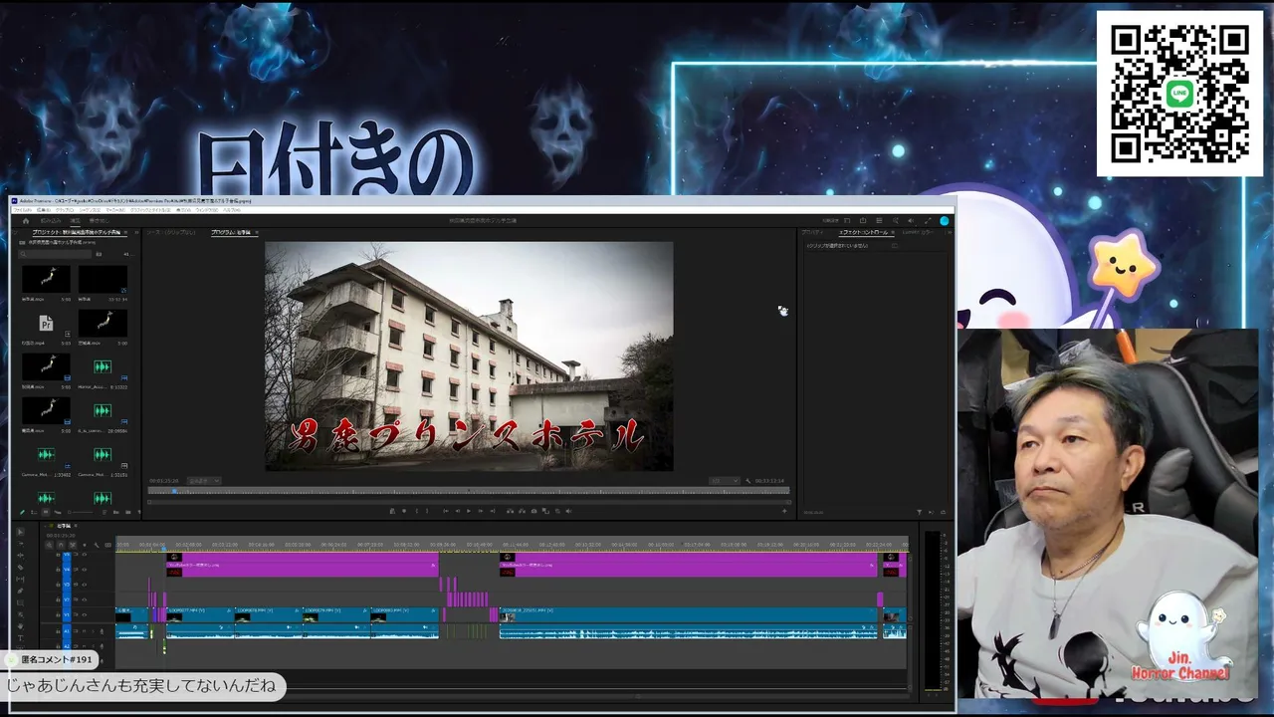This screenshot has height=717, width=1274.
Task: Click the program monitor scrub bar
Action: point(468,490)
